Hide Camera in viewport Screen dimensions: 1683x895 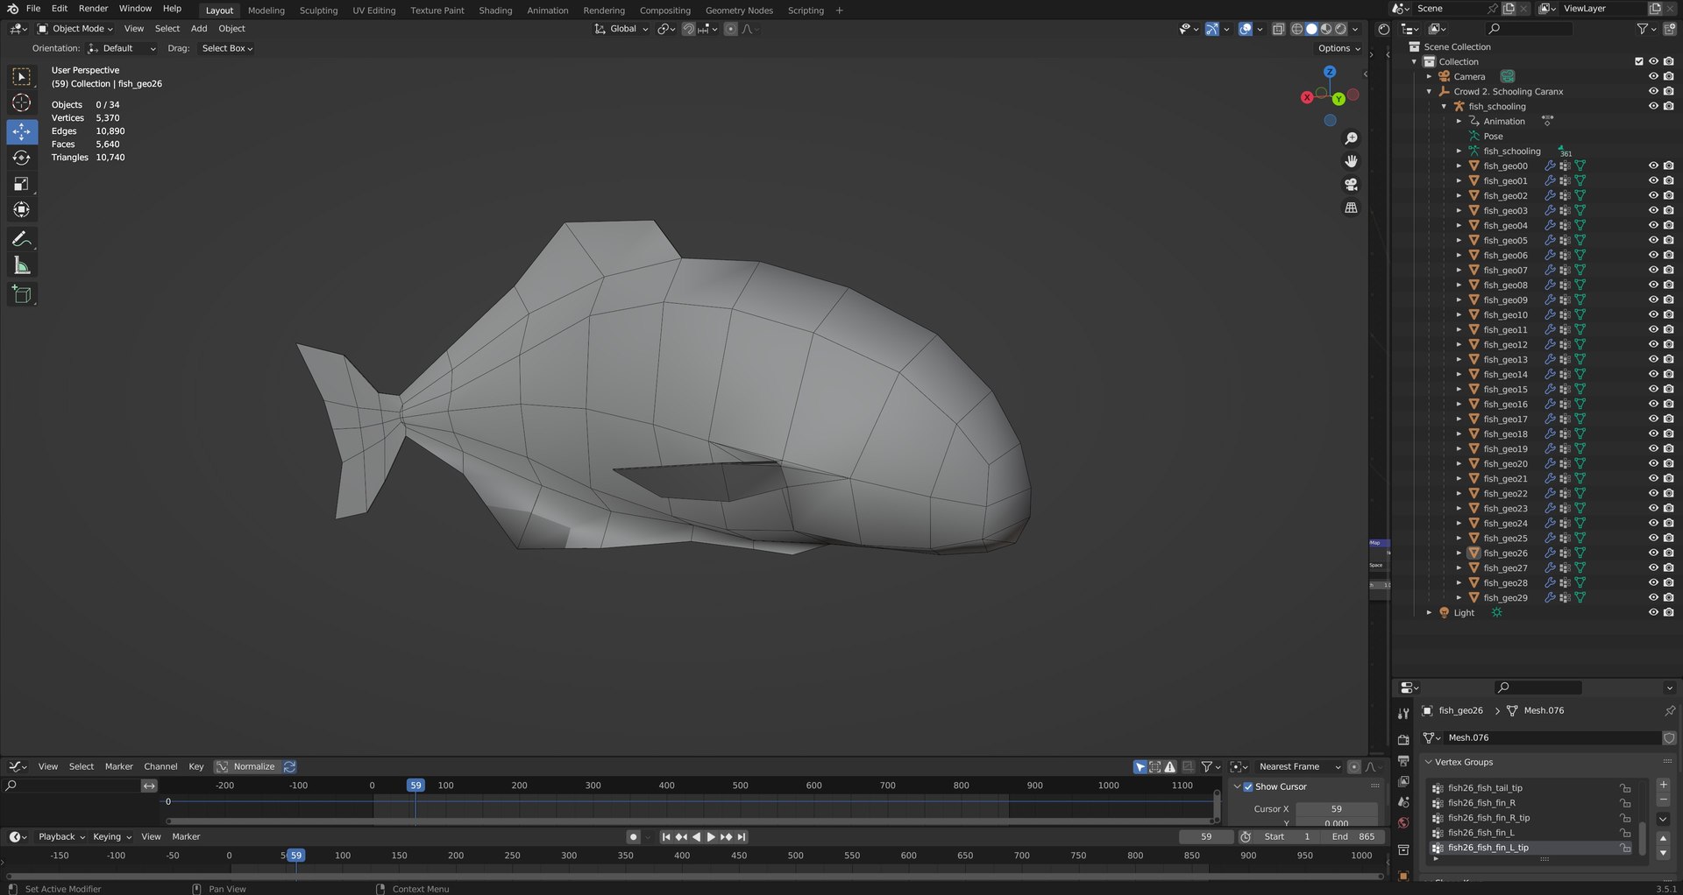(x=1653, y=76)
